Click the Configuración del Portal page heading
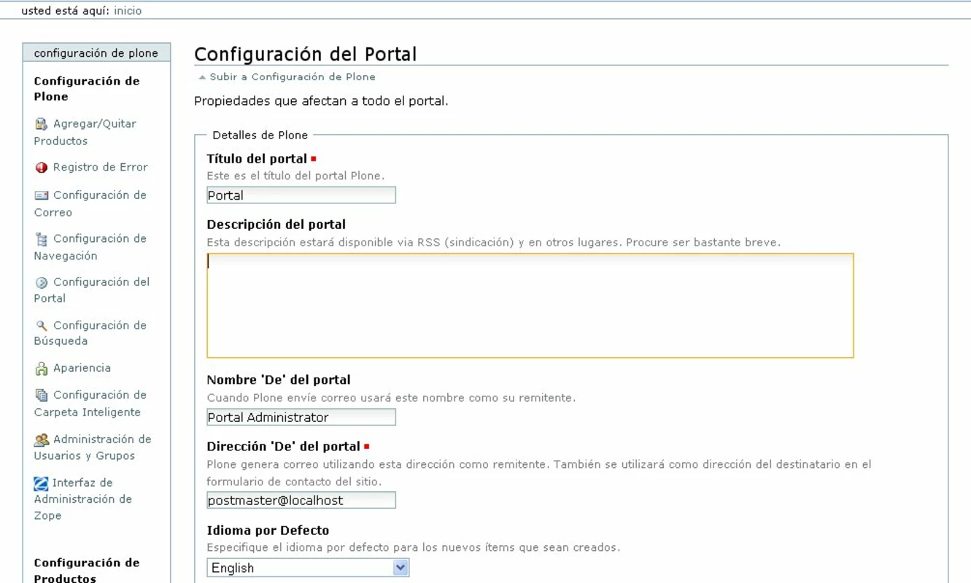This screenshot has height=583, width=971. click(306, 54)
